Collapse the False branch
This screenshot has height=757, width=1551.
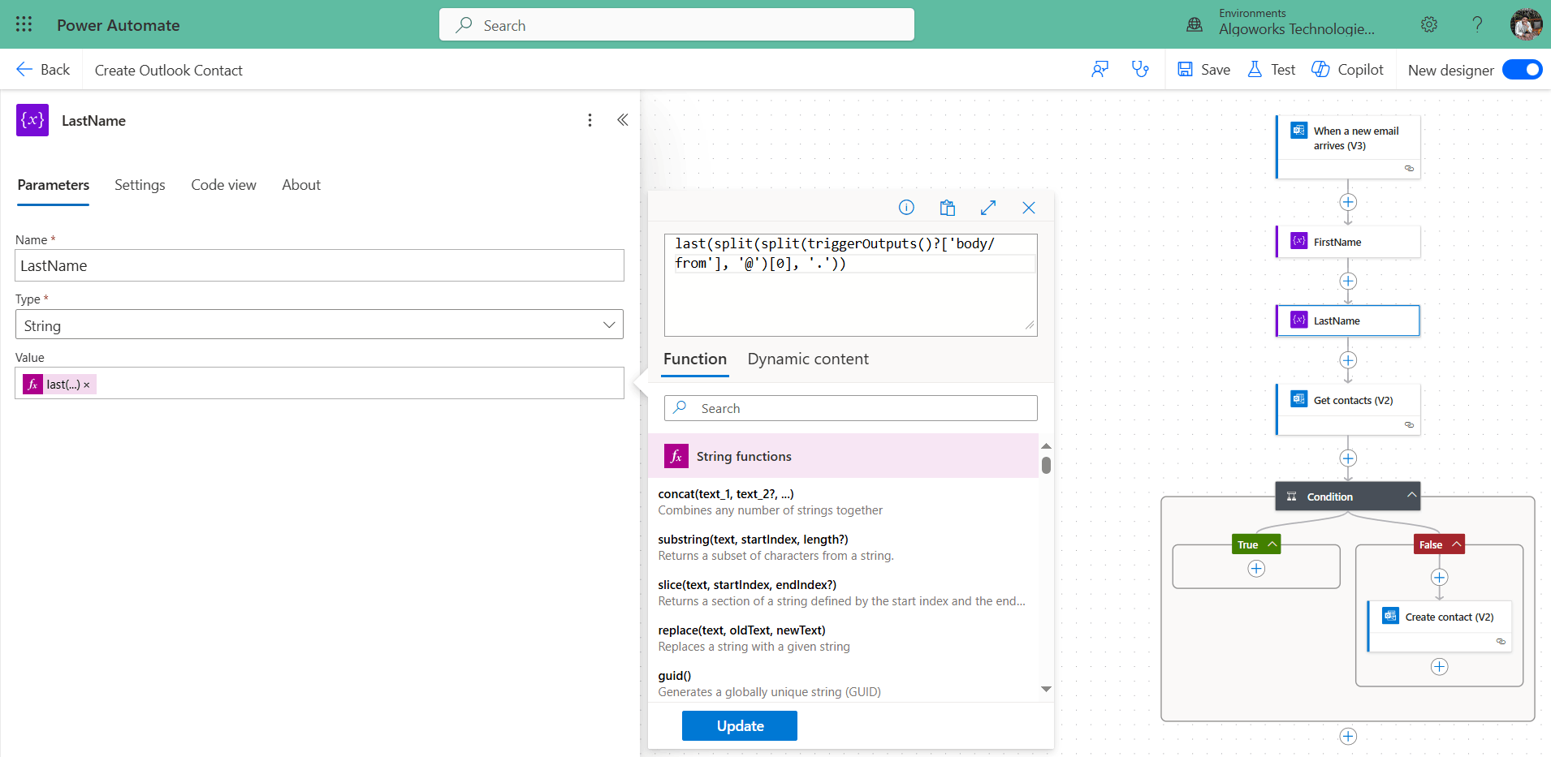tap(1456, 544)
